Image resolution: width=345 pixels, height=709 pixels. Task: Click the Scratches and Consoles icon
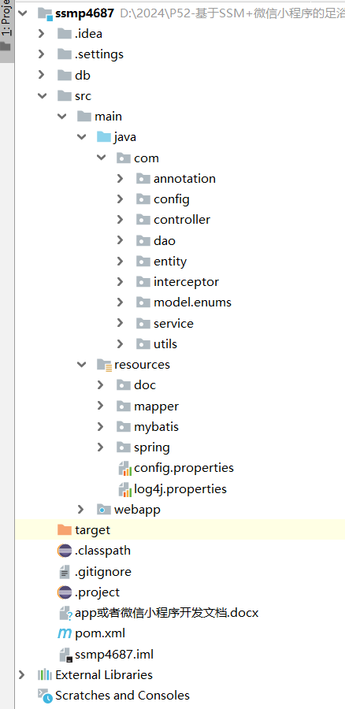(45, 696)
